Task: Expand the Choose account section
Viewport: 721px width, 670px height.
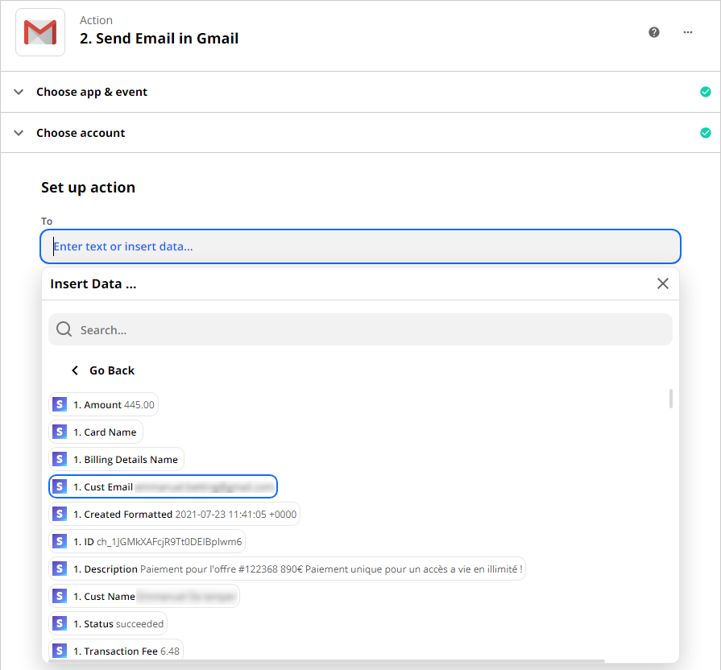Action: 19,133
